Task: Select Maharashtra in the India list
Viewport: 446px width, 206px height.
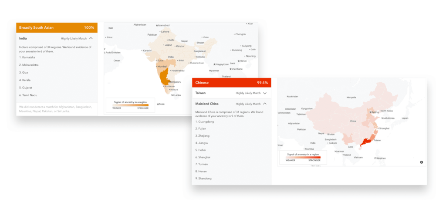Action: click(x=29, y=65)
